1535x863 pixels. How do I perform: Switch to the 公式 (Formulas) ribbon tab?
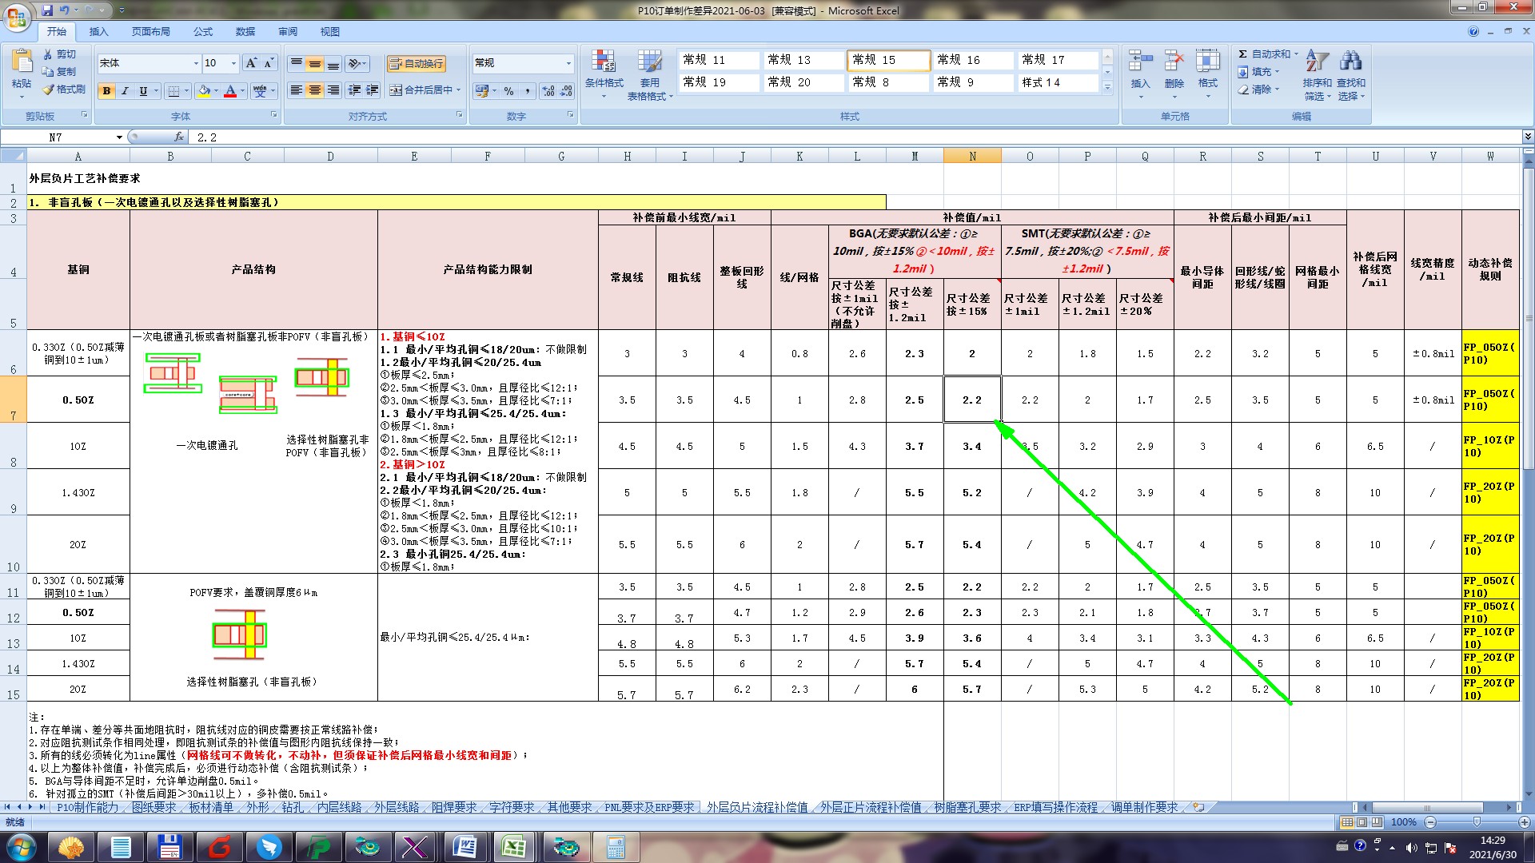(203, 31)
